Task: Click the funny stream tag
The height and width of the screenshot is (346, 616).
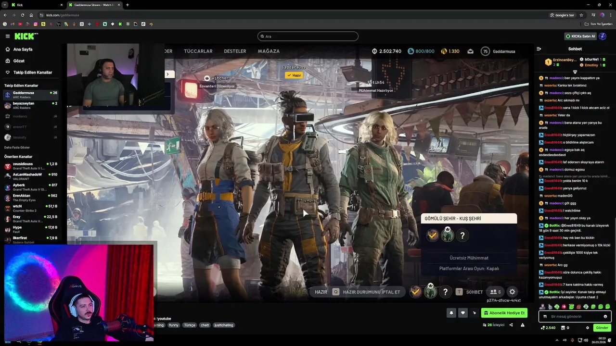Action: tap(174, 325)
